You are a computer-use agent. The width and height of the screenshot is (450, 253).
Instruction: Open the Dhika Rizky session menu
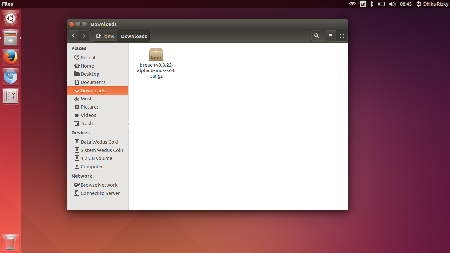click(x=432, y=4)
